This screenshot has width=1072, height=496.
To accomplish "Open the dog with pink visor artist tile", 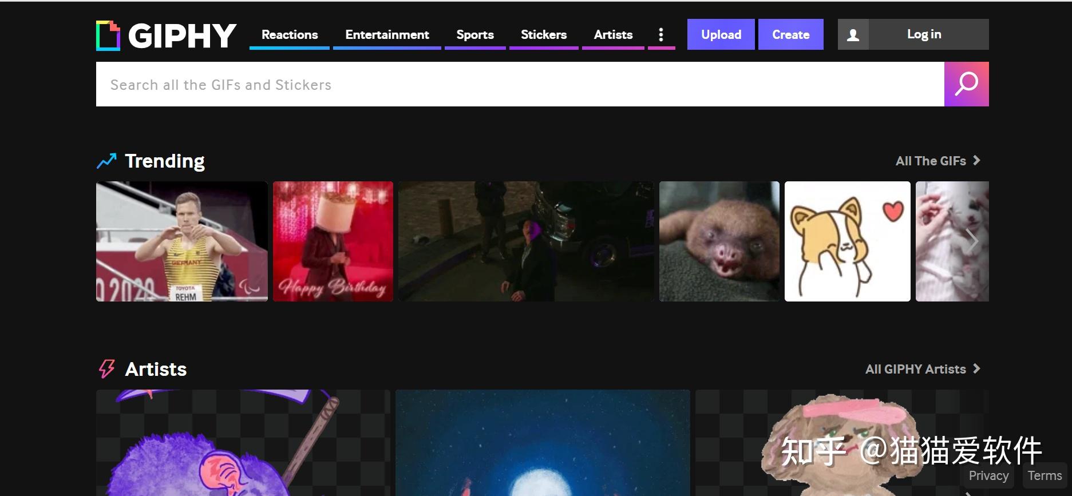I will click(842, 443).
